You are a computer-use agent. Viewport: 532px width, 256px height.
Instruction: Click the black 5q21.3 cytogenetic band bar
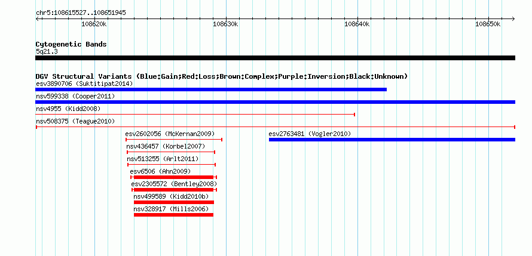click(275, 58)
